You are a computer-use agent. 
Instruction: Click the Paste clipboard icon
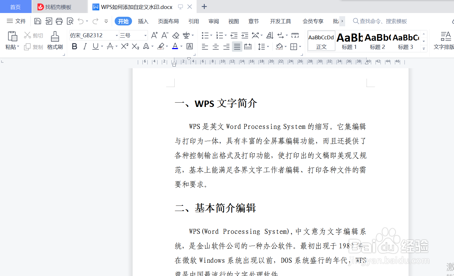coord(12,36)
